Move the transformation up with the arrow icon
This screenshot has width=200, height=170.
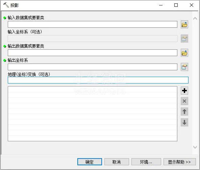[x=184, y=112]
